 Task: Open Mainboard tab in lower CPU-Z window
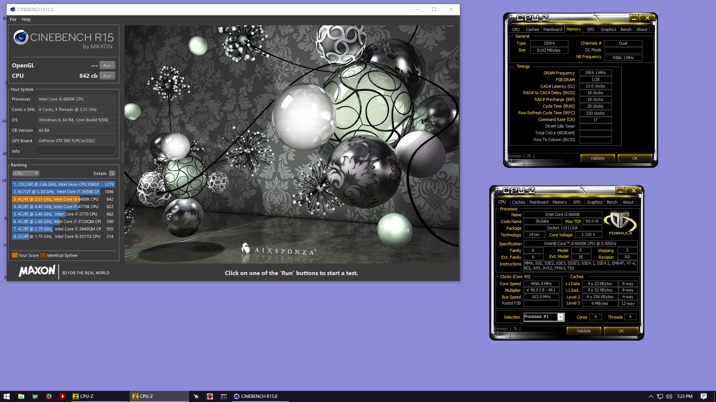[x=539, y=202]
